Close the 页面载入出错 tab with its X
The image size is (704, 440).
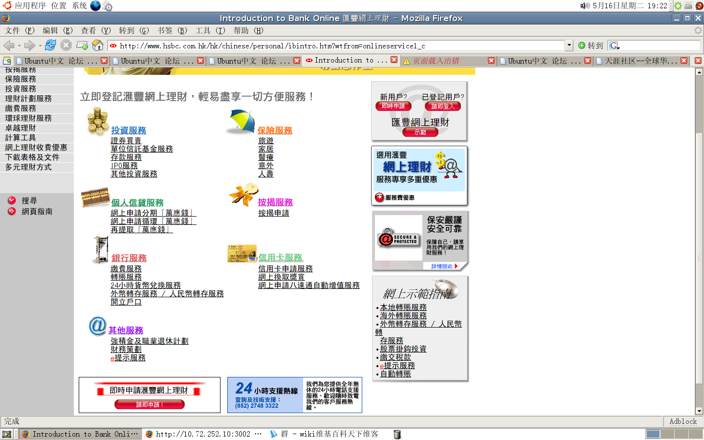click(x=491, y=61)
